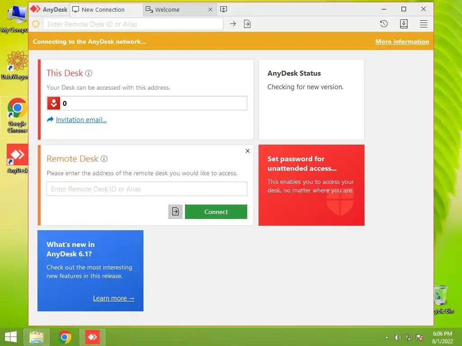Click the Learn more link
462x346 pixels.
(113, 298)
